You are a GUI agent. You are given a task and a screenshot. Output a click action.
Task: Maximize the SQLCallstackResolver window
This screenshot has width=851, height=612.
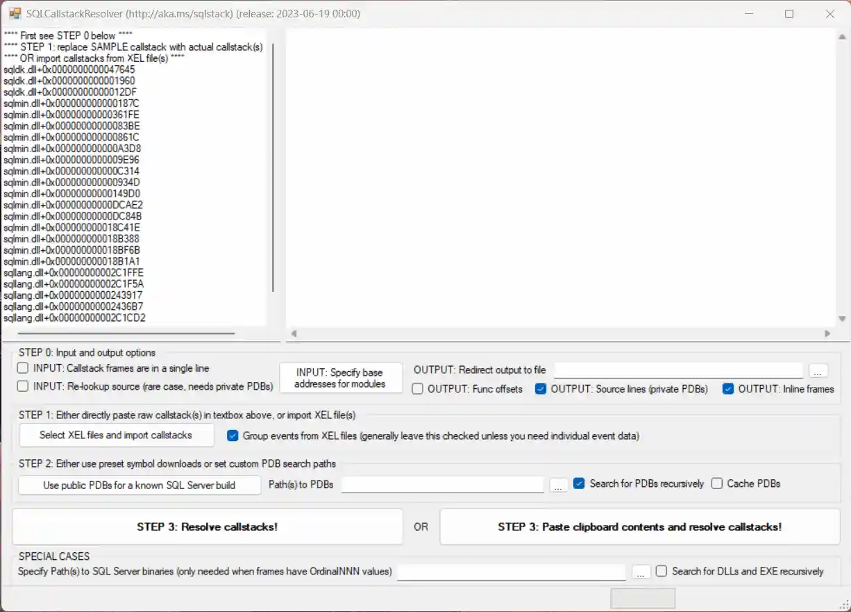click(789, 14)
